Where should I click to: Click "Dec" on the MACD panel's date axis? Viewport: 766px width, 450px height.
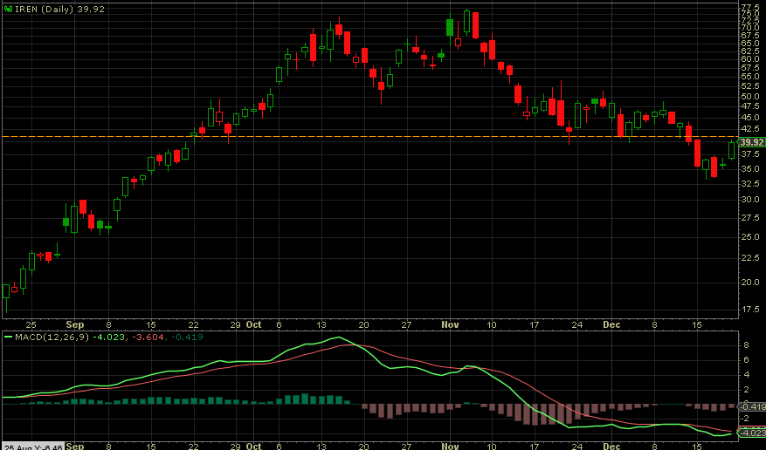611,447
